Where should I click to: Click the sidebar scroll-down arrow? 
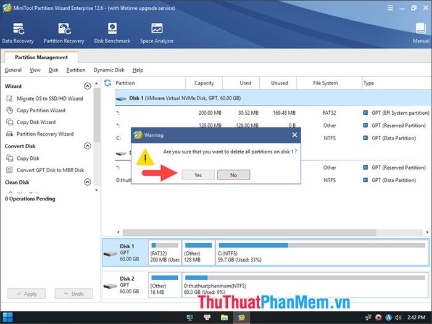[96, 190]
